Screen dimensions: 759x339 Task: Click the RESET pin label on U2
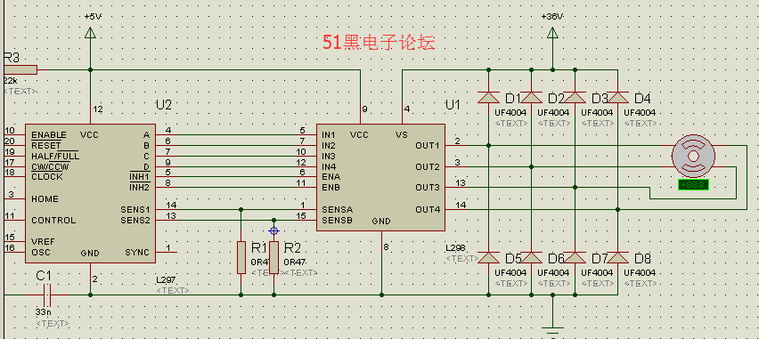46,146
